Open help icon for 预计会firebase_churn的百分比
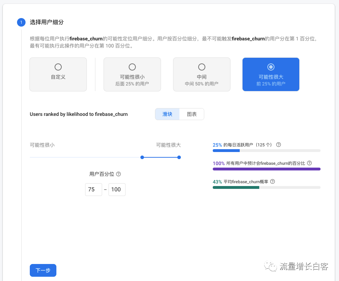The image size is (339, 281). pos(309,163)
